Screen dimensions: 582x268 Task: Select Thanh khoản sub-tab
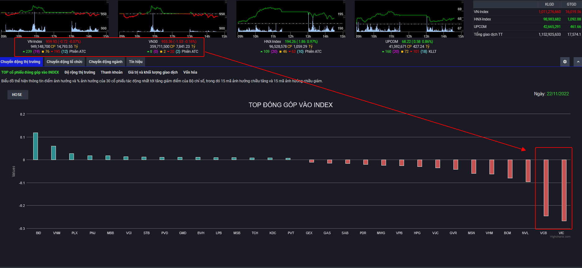click(x=111, y=72)
